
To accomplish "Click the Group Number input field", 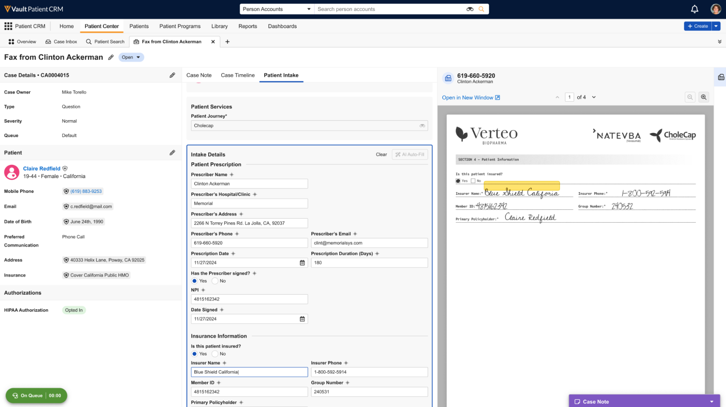I will pyautogui.click(x=369, y=392).
